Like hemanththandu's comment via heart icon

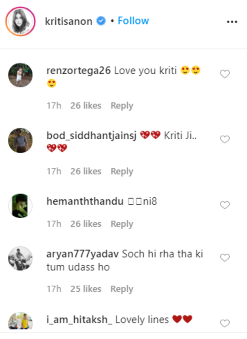(225, 205)
